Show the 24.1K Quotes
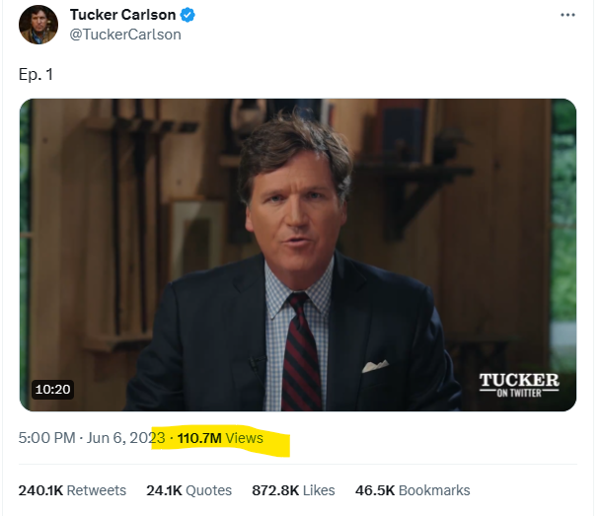Viewport: 602px width, 516px height. [188, 490]
